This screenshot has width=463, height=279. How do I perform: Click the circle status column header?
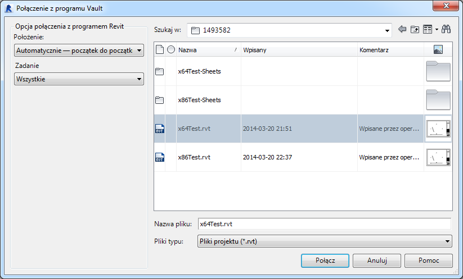click(170, 49)
